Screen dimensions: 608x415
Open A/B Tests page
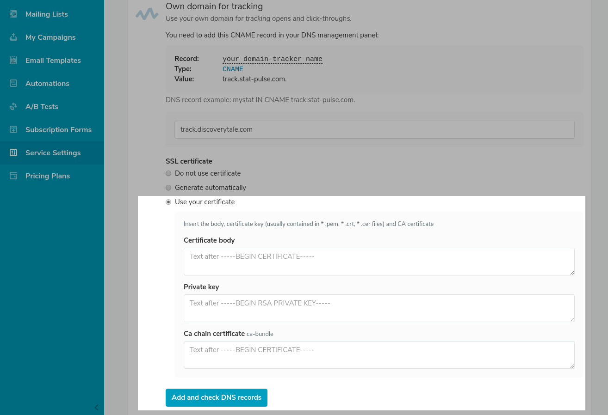tap(52, 106)
